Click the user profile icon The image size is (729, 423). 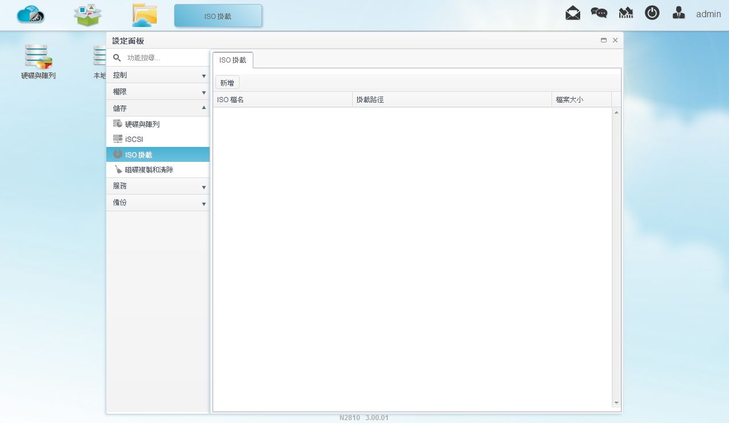[x=678, y=13]
